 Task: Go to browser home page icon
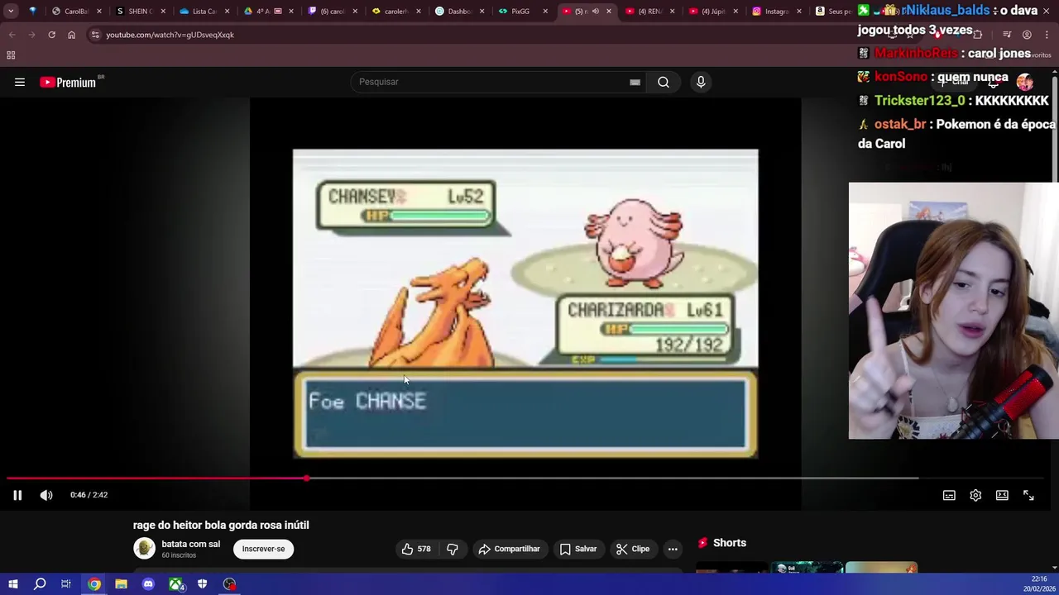(71, 35)
